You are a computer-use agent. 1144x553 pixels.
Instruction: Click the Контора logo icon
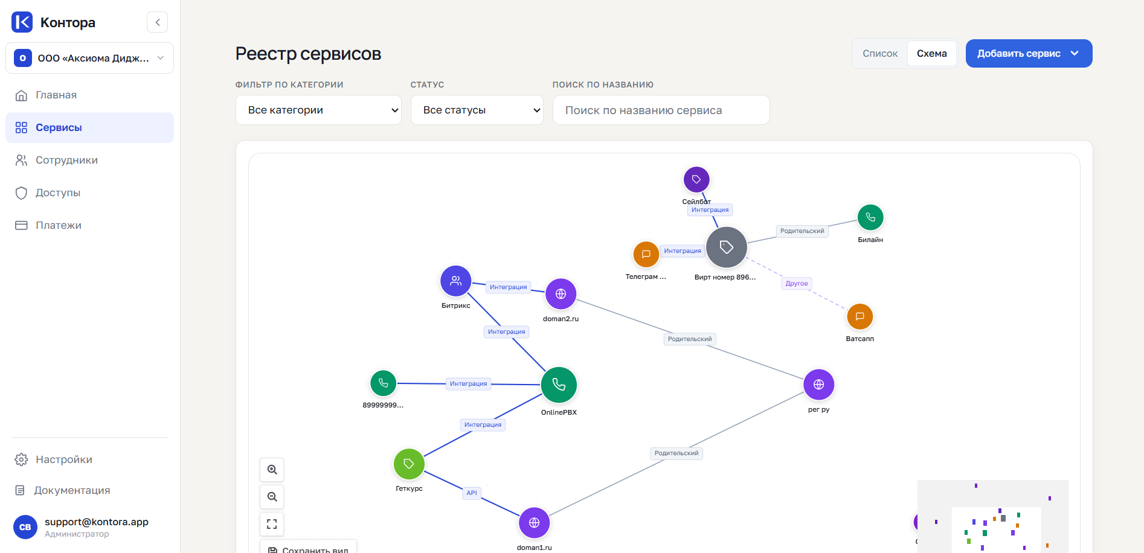point(22,22)
